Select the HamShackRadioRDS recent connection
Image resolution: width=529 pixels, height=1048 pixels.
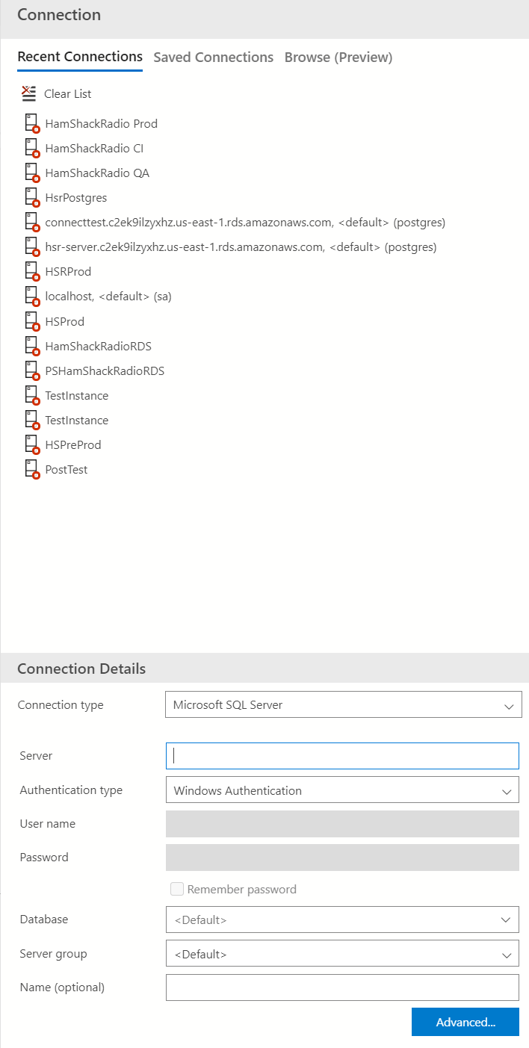[x=98, y=347]
